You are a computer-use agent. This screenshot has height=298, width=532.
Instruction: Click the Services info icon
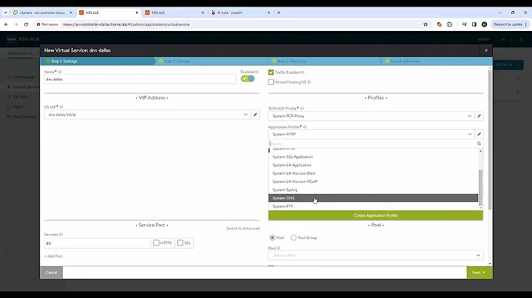(61, 235)
